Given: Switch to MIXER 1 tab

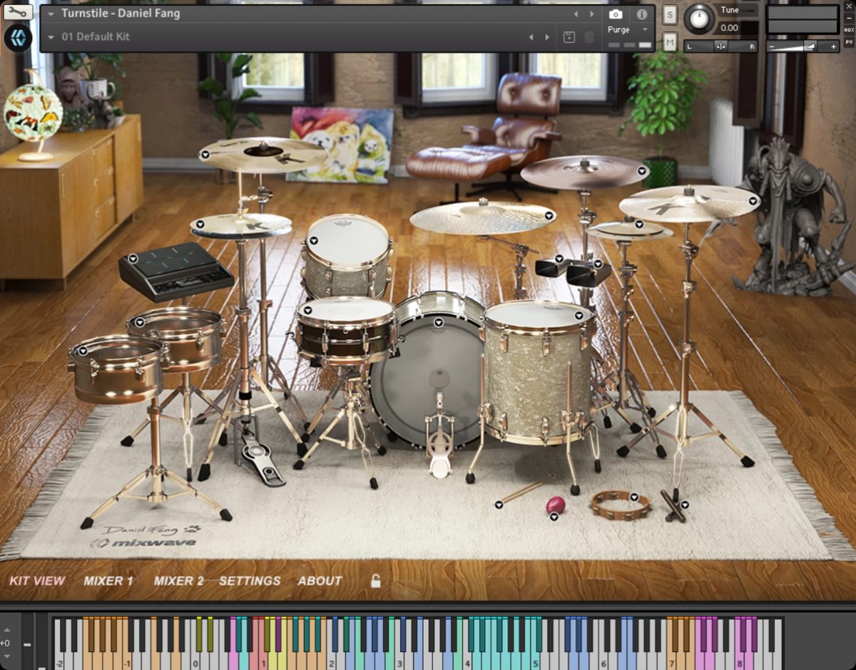Looking at the screenshot, I should 108,581.
